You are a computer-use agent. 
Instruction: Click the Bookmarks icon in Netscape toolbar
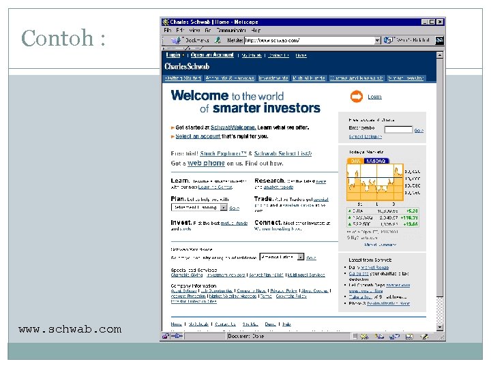pyautogui.click(x=176, y=40)
